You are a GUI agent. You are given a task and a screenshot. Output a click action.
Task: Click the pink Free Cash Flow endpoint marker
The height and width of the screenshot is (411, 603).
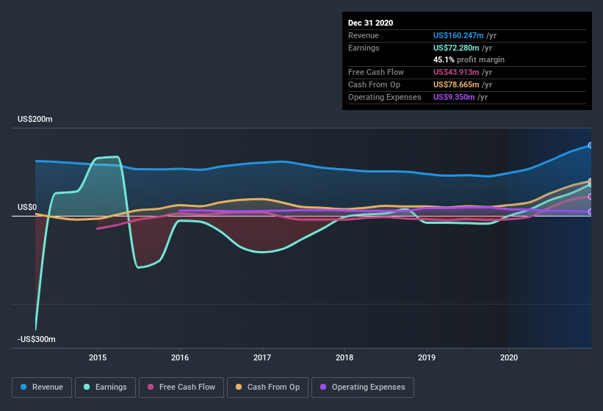(590, 197)
